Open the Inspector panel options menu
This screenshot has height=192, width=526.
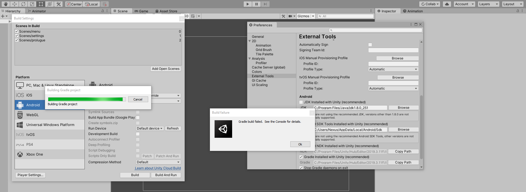(522, 11)
